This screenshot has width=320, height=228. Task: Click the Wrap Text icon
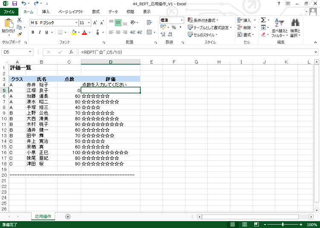(x=149, y=23)
